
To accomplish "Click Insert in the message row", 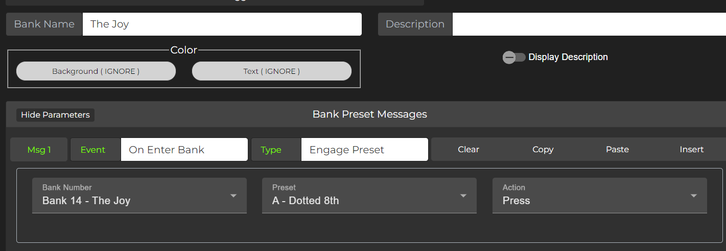I will click(x=692, y=150).
